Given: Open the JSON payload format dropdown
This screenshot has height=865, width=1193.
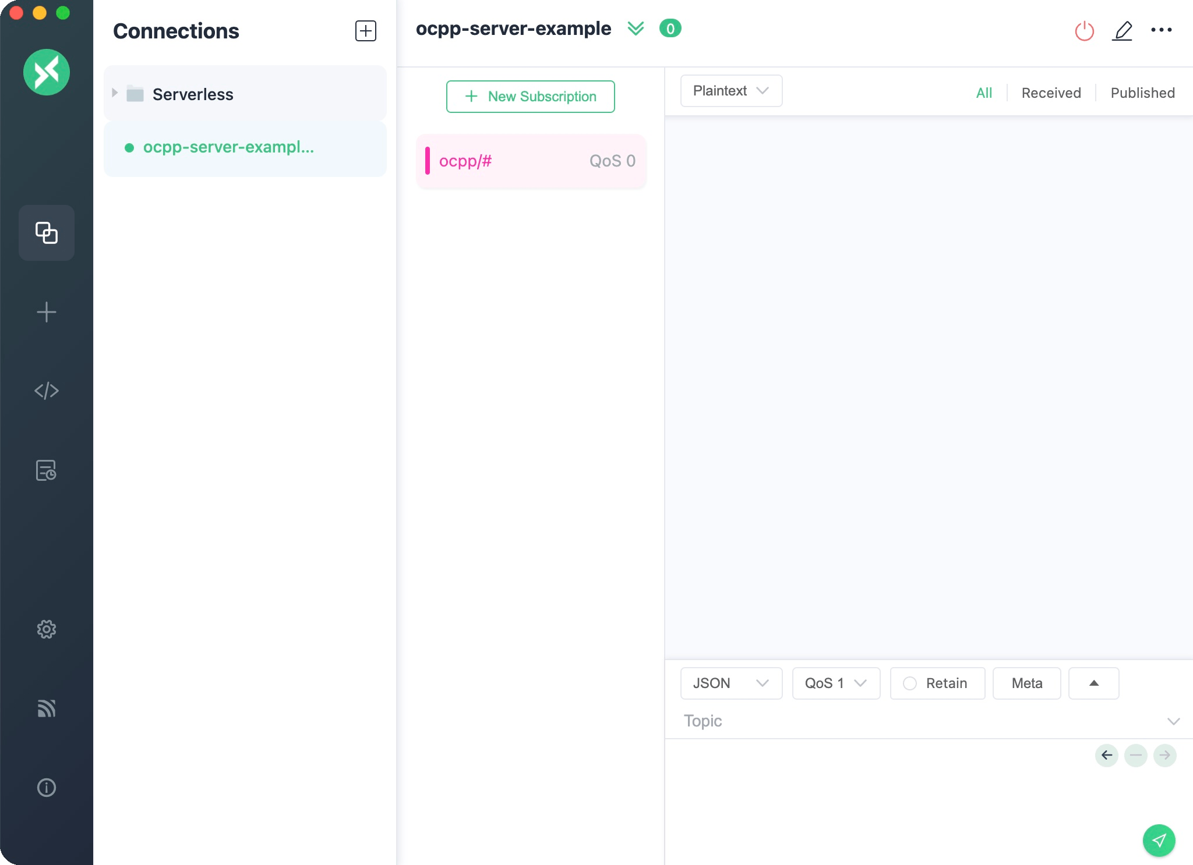Looking at the screenshot, I should tap(731, 683).
